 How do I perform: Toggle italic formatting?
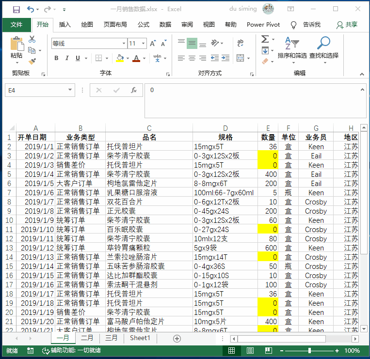click(67, 58)
